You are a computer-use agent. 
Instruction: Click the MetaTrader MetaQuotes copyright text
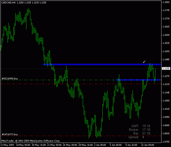tap(31, 141)
